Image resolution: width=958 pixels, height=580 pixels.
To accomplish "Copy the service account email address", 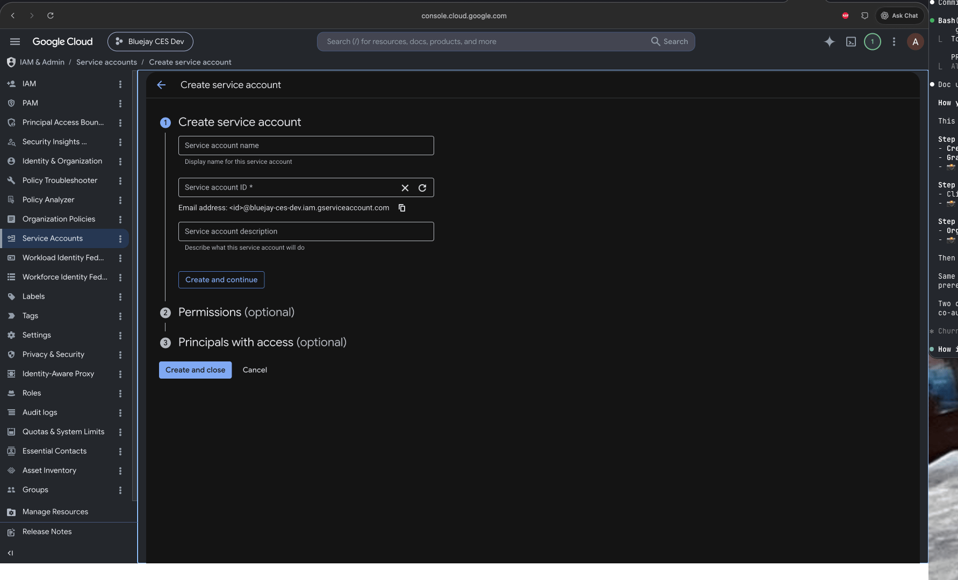I will [x=402, y=208].
